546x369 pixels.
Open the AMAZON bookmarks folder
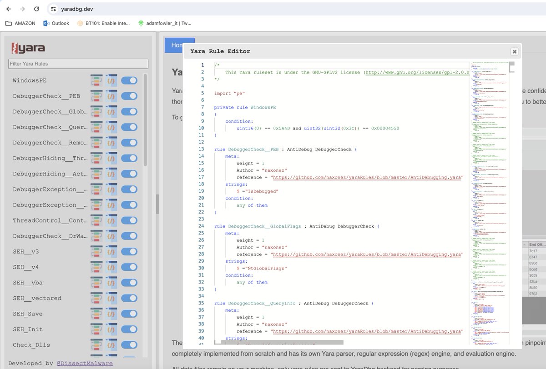point(20,23)
